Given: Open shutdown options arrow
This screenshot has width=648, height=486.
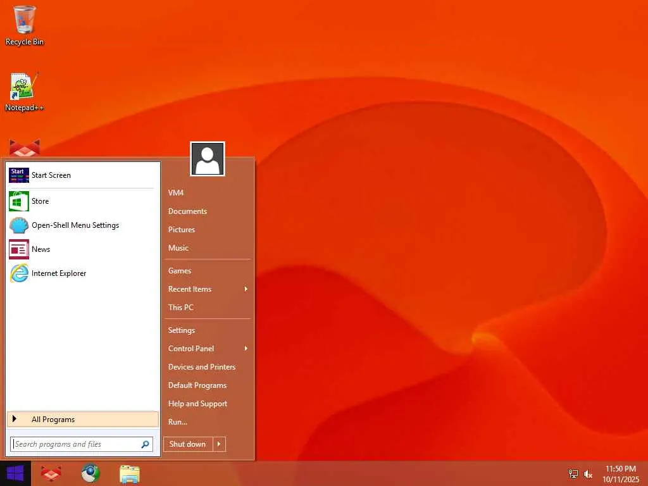Looking at the screenshot, I should [219, 444].
